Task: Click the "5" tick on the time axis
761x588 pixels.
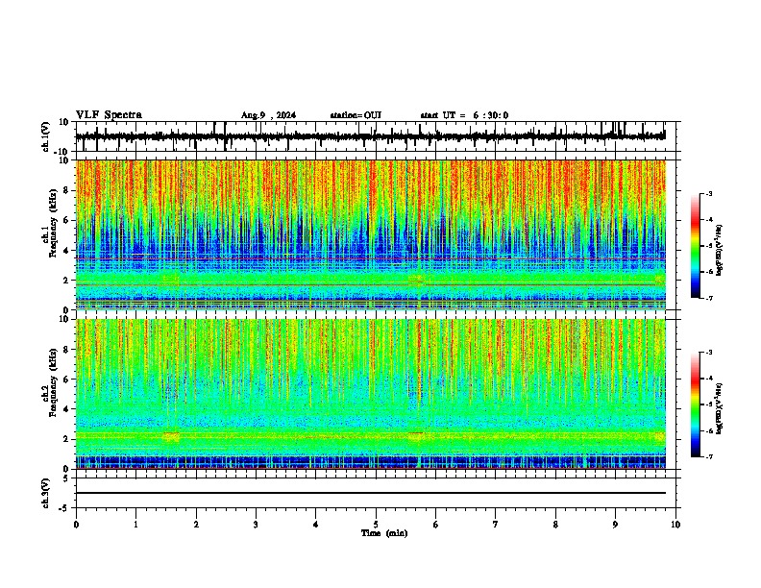Action: point(376,525)
